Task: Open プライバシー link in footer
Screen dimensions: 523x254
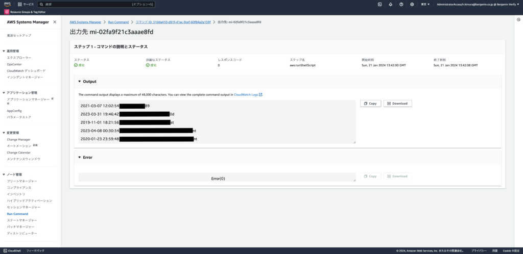Action: click(479, 250)
